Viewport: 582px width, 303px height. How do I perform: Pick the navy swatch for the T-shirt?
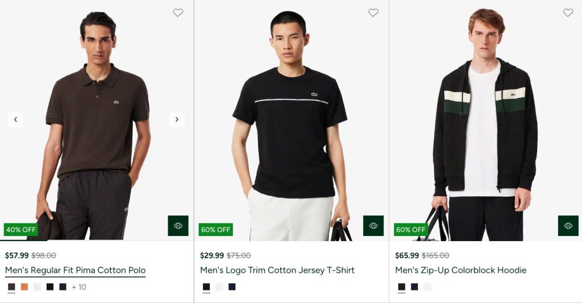pyautogui.click(x=232, y=287)
